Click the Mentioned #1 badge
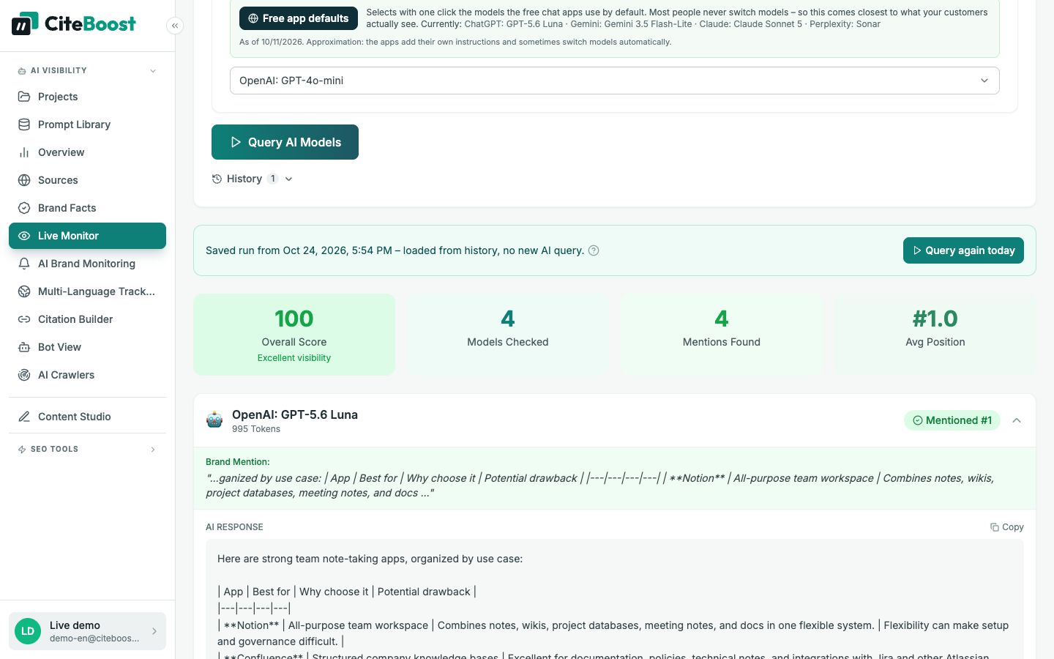 point(952,420)
